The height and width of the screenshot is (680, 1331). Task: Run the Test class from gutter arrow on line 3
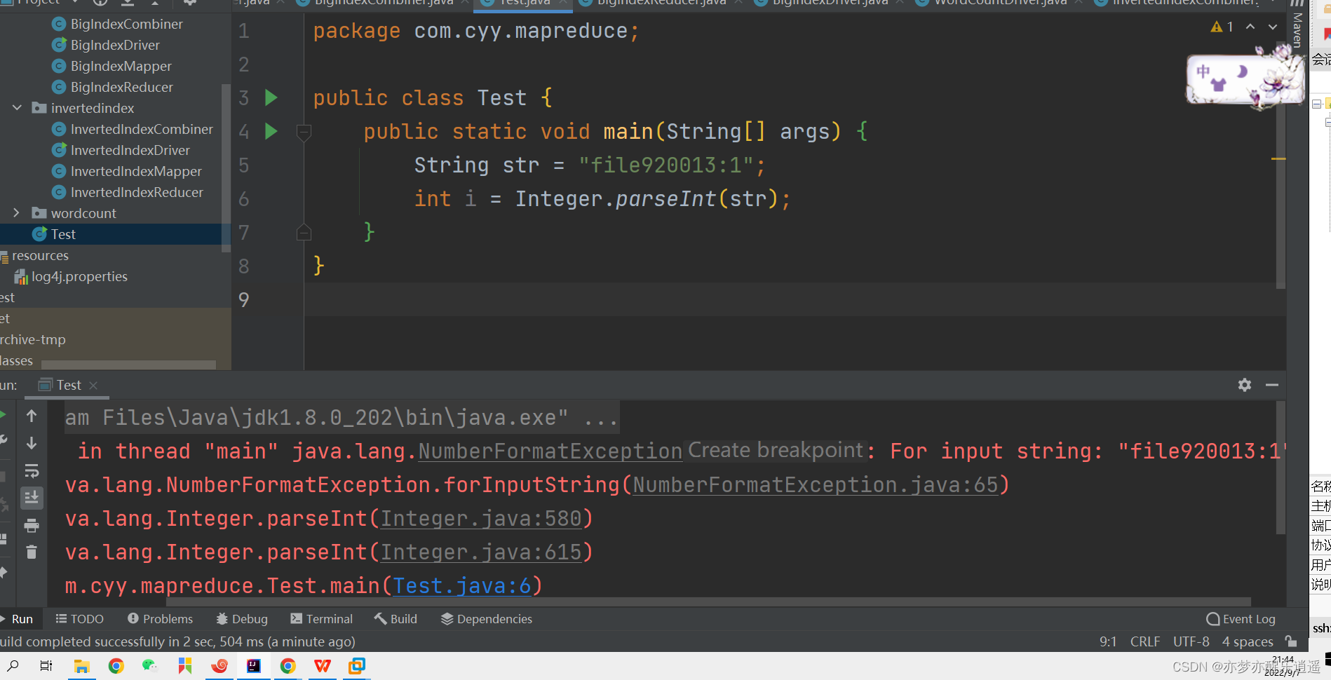pos(271,97)
